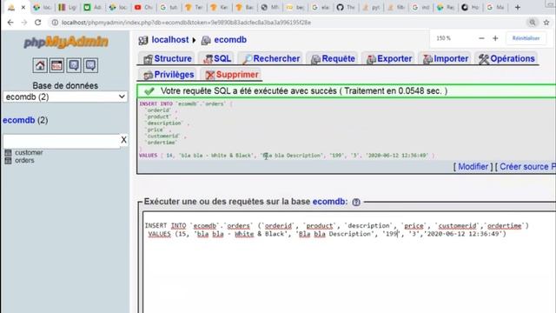Open the Opérations tab
556x313 pixels.
[506, 58]
